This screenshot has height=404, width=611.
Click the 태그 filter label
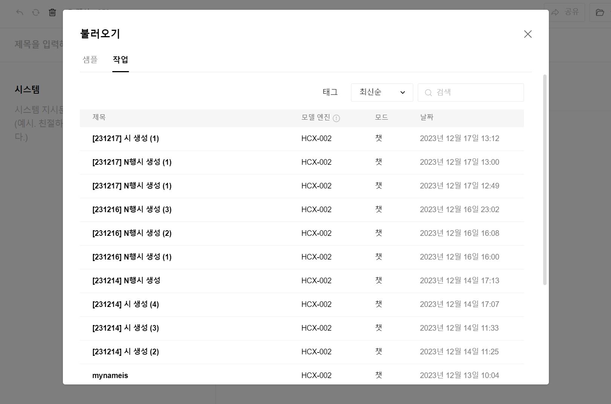pyautogui.click(x=330, y=92)
